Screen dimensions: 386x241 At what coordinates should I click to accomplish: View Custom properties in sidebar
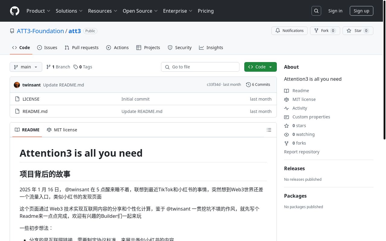point(311,117)
